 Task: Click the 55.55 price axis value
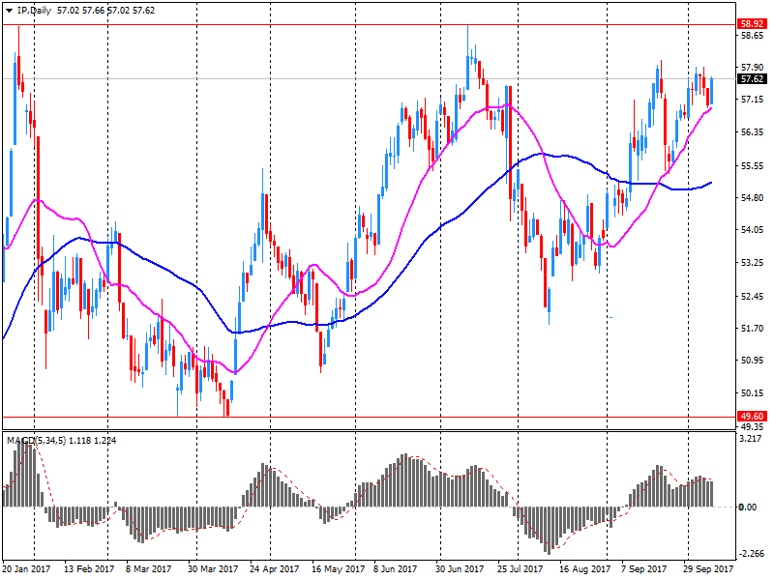[x=752, y=165]
